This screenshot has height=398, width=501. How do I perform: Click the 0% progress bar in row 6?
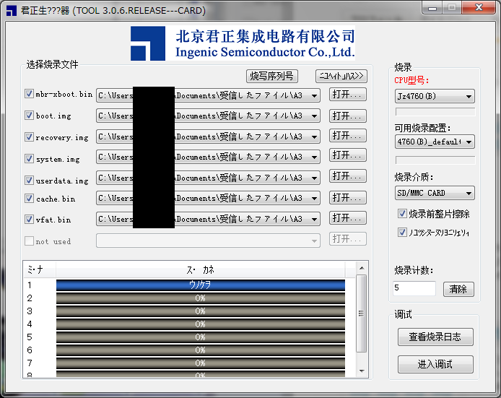201,350
